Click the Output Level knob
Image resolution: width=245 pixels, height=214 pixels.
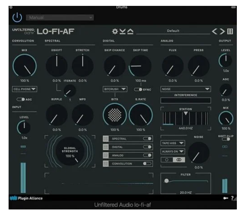[x=226, y=61]
